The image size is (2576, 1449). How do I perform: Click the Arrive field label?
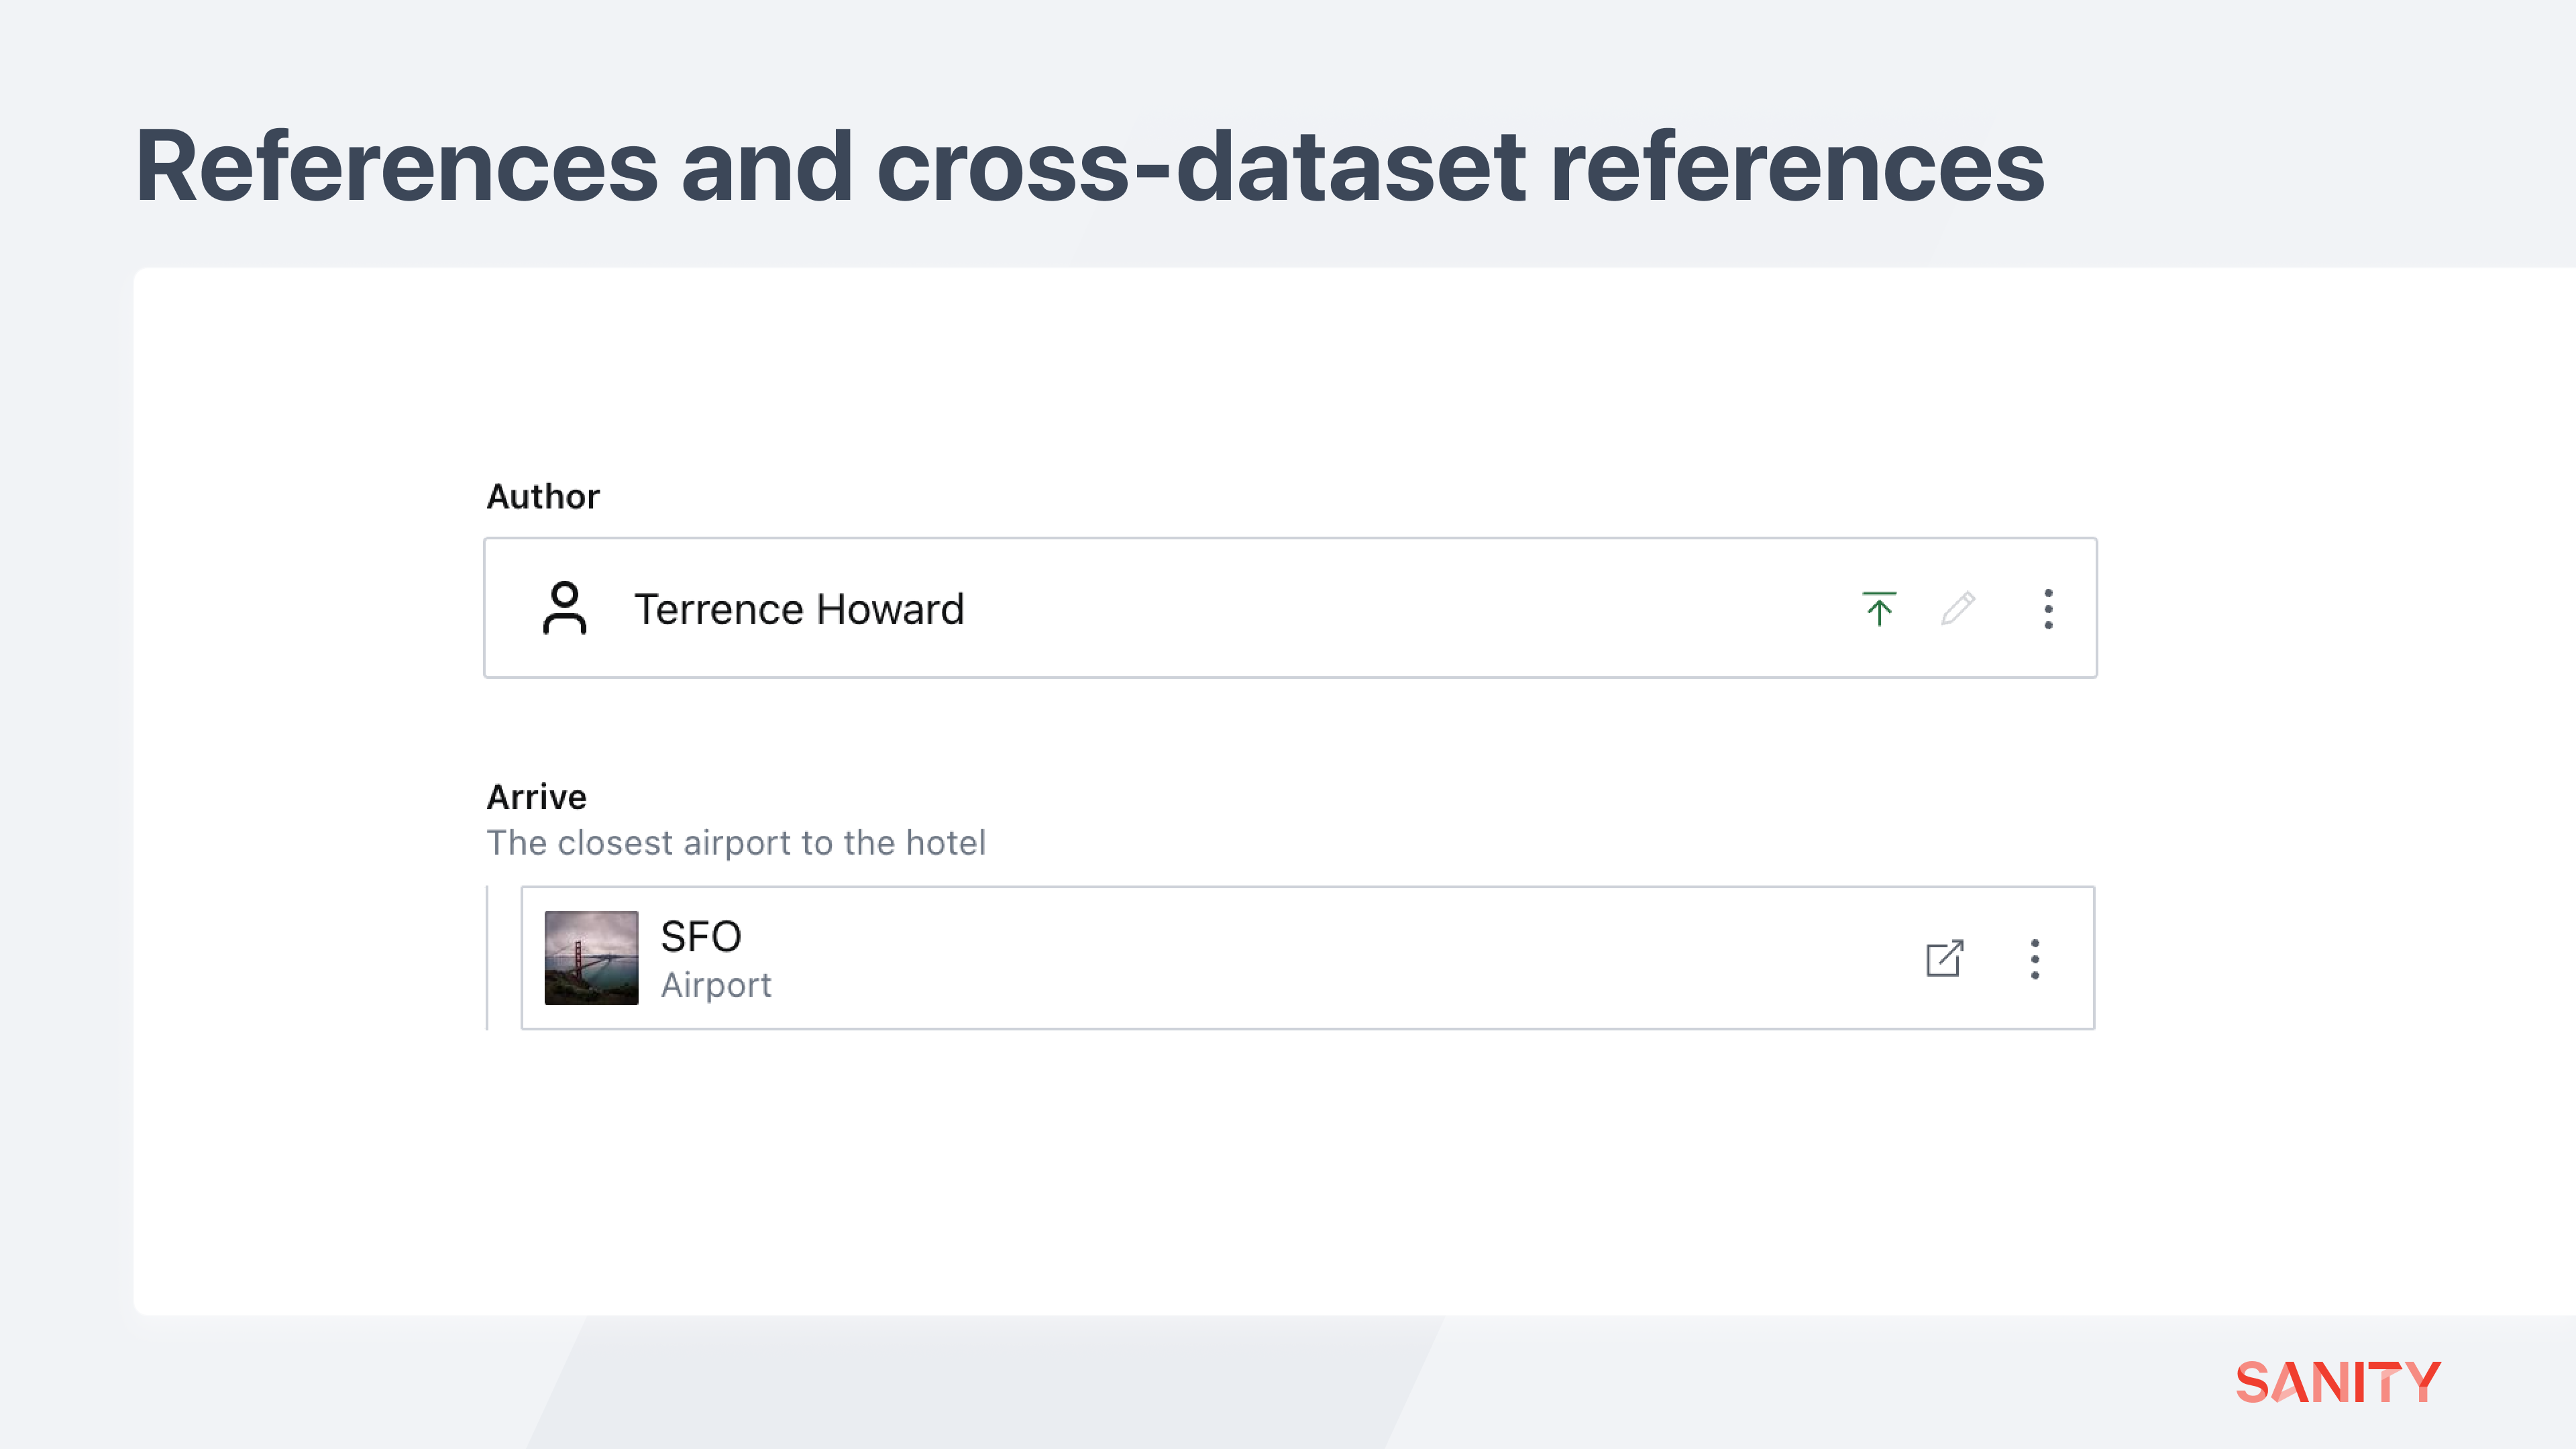[537, 797]
